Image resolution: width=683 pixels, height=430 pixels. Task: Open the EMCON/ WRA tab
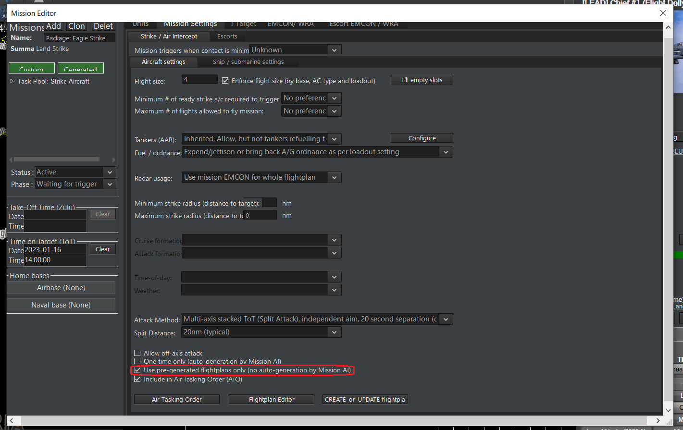pyautogui.click(x=291, y=24)
